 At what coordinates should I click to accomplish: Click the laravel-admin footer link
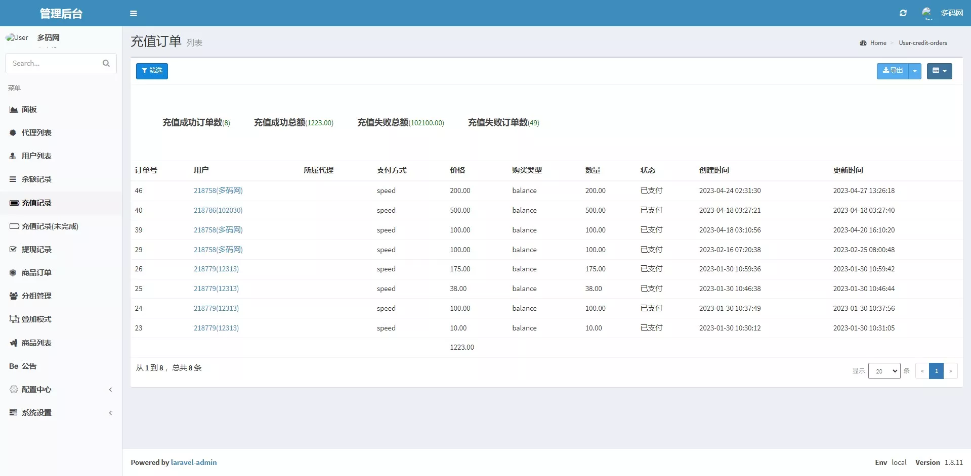[194, 462]
